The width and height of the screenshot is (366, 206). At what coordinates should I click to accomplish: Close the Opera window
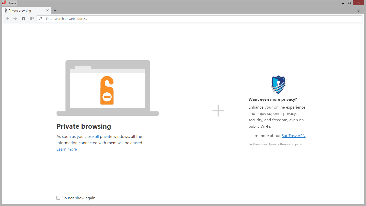[x=358, y=3]
